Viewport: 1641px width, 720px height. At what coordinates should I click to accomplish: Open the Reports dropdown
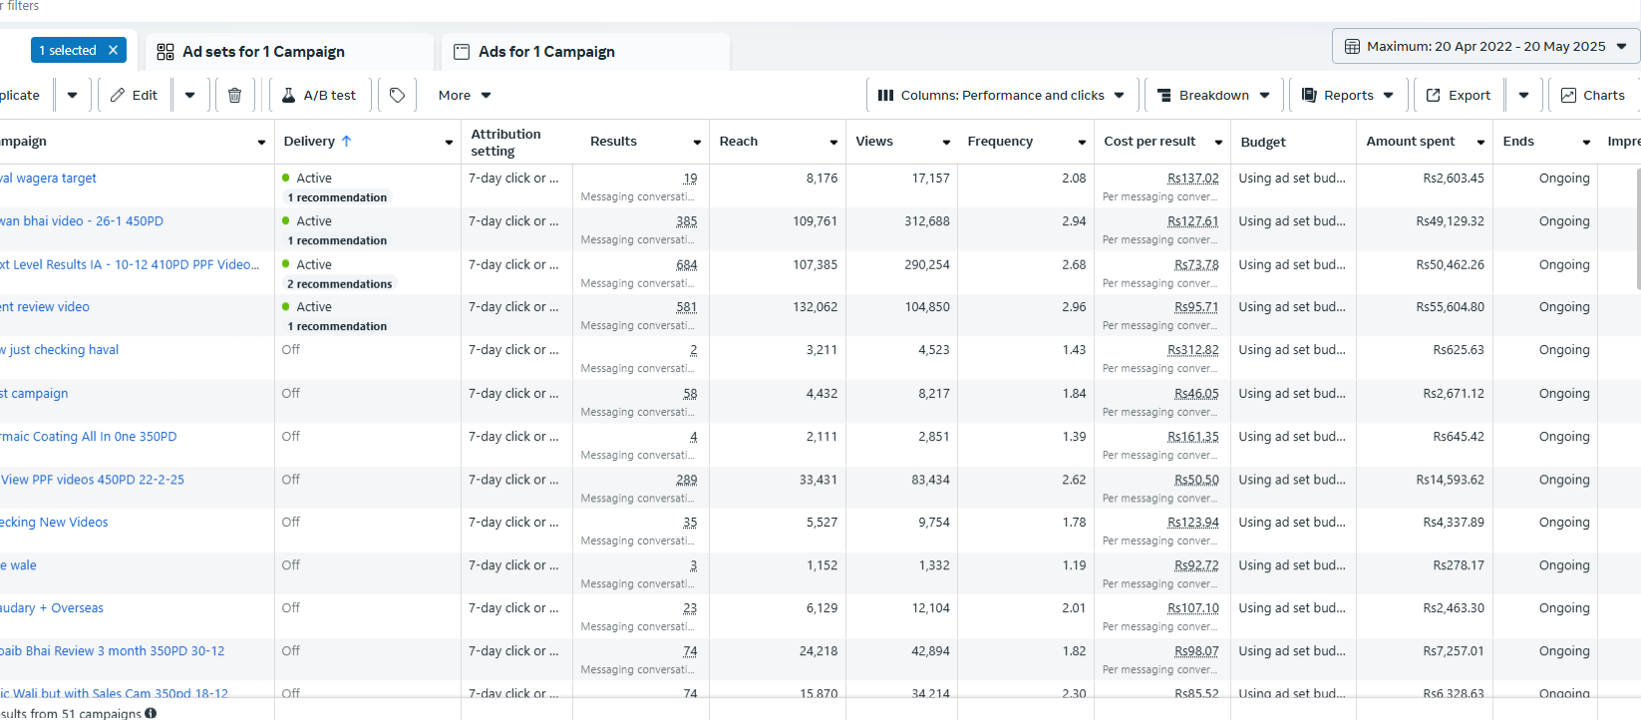pyautogui.click(x=1348, y=96)
